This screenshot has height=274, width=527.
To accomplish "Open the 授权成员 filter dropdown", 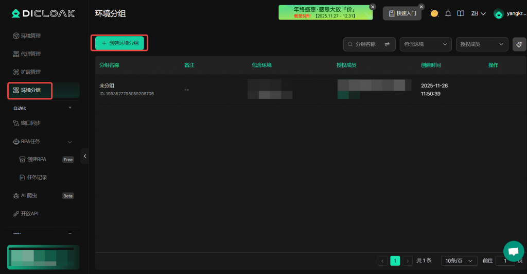I will point(482,44).
